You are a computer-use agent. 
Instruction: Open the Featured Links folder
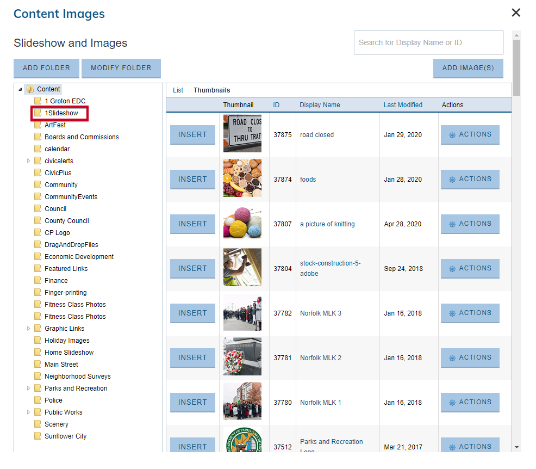(66, 269)
